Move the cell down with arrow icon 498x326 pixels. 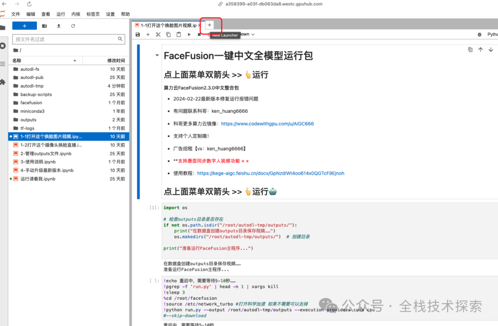point(491,49)
